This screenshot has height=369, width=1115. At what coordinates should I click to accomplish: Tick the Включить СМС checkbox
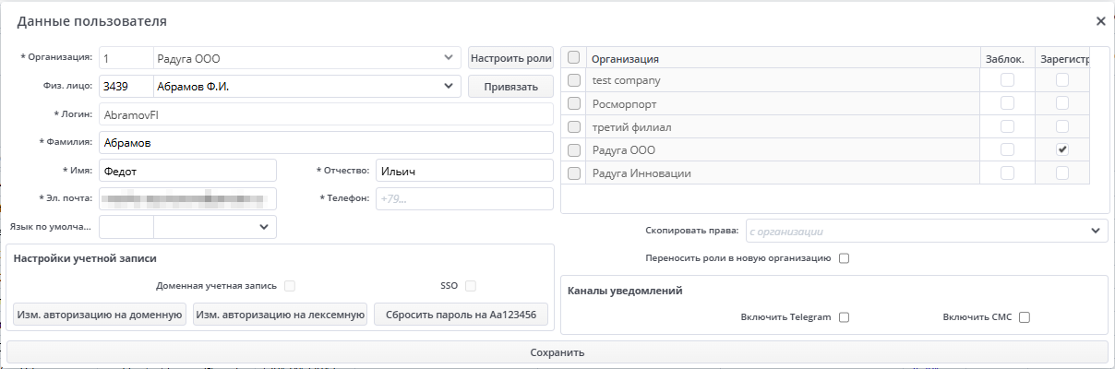(x=1024, y=317)
